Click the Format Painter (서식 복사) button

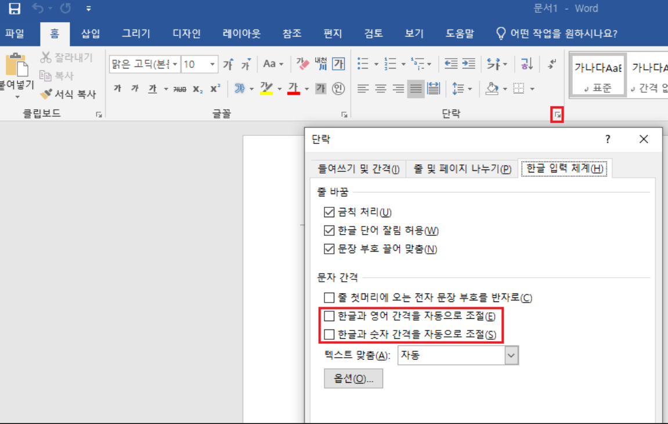pyautogui.click(x=68, y=94)
